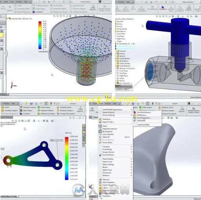
Task: Click Section Properties in Valve Assembly window
Action: click(x=126, y=9)
